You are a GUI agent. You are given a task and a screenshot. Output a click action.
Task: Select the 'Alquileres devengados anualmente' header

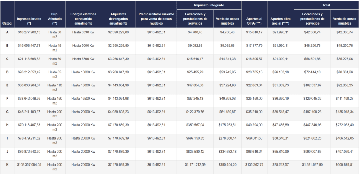118,21
